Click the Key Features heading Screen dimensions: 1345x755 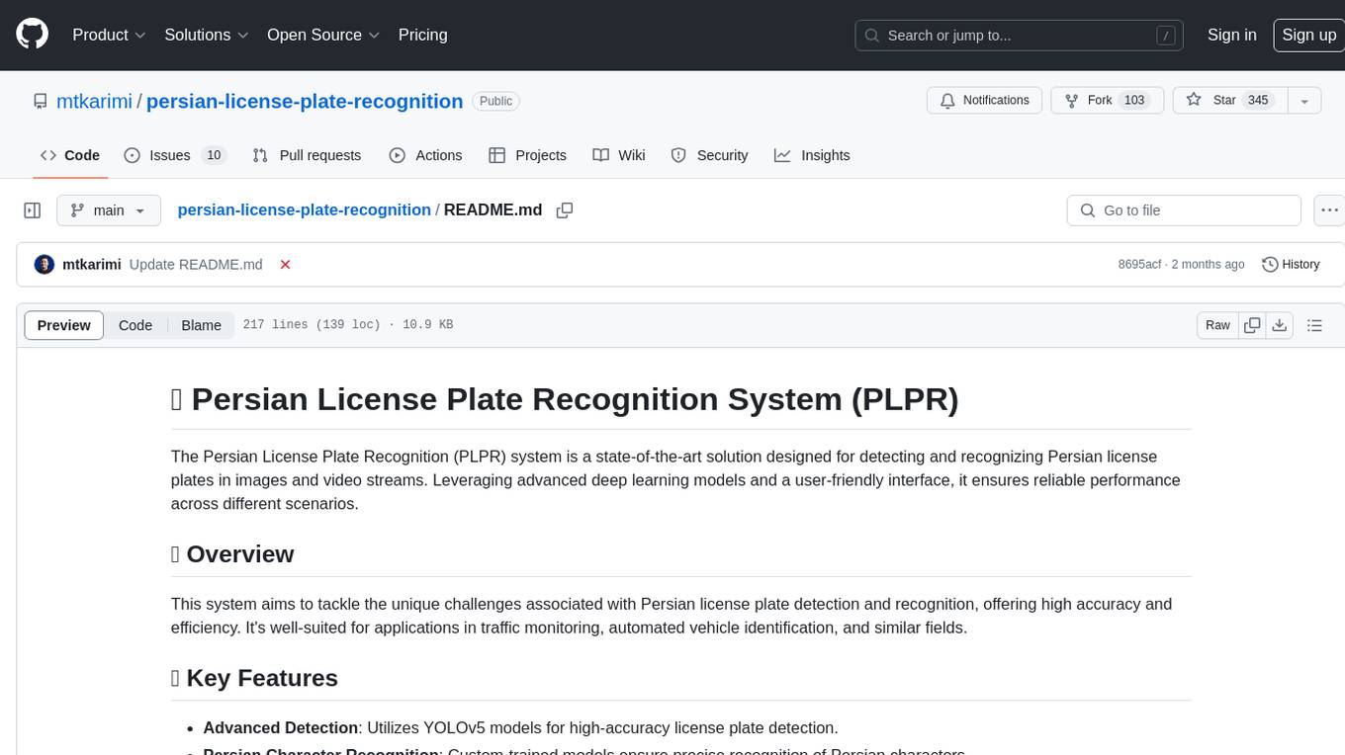click(x=254, y=678)
